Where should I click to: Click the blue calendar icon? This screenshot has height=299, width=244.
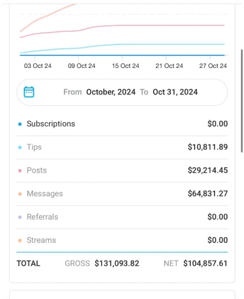[x=29, y=92]
